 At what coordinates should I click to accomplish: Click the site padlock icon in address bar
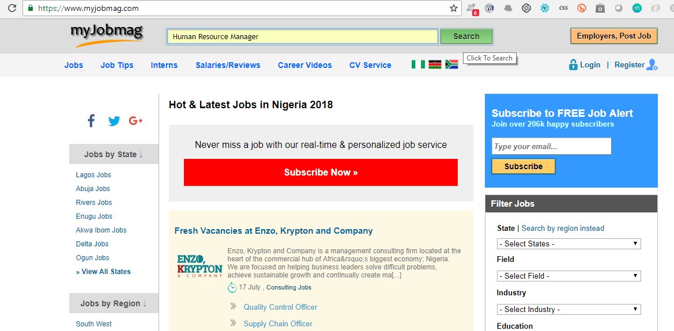30,8
